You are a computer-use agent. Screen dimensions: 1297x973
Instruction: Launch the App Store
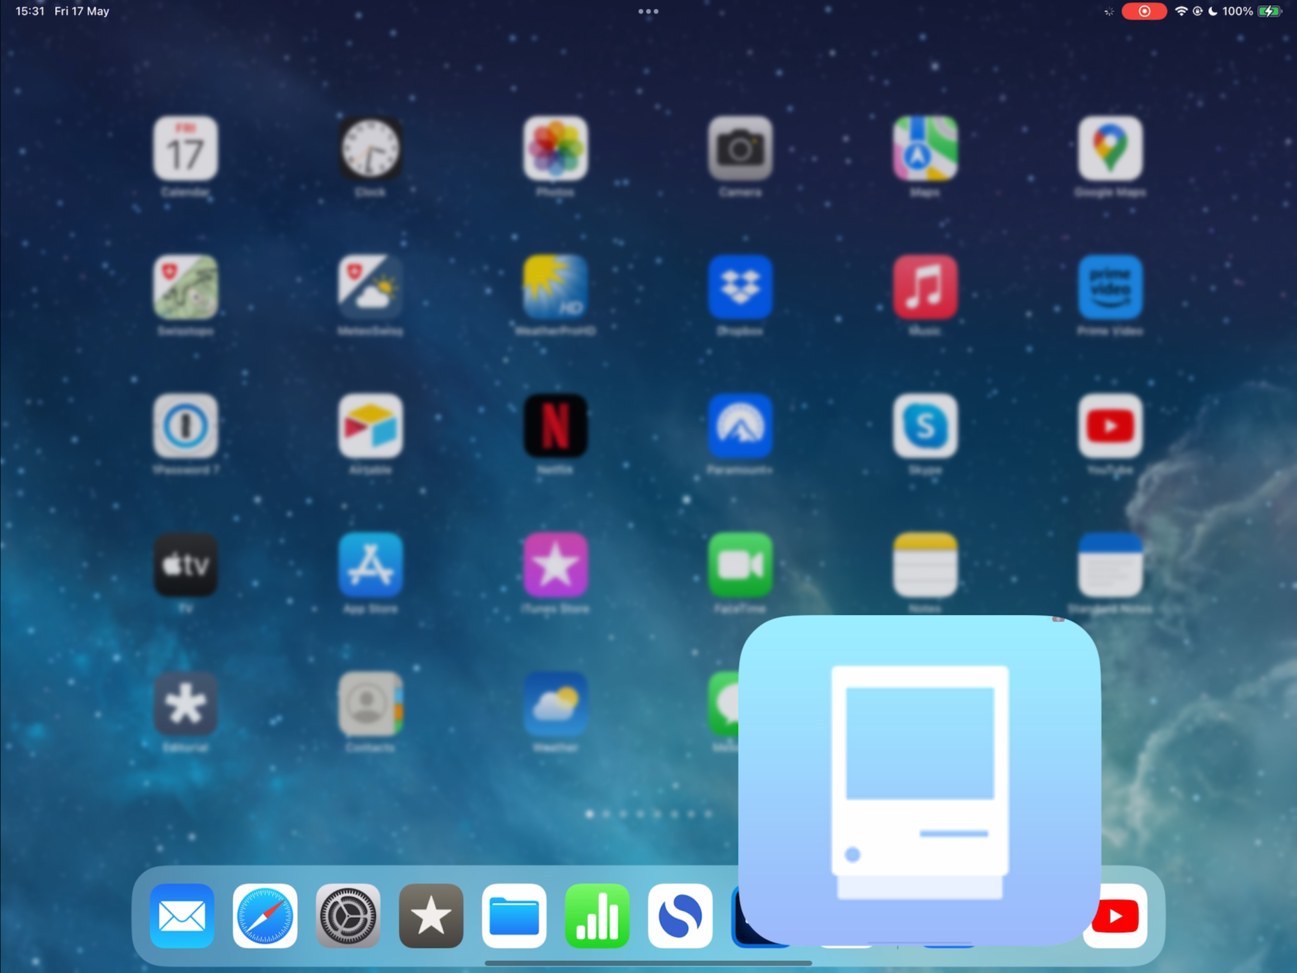tap(370, 565)
